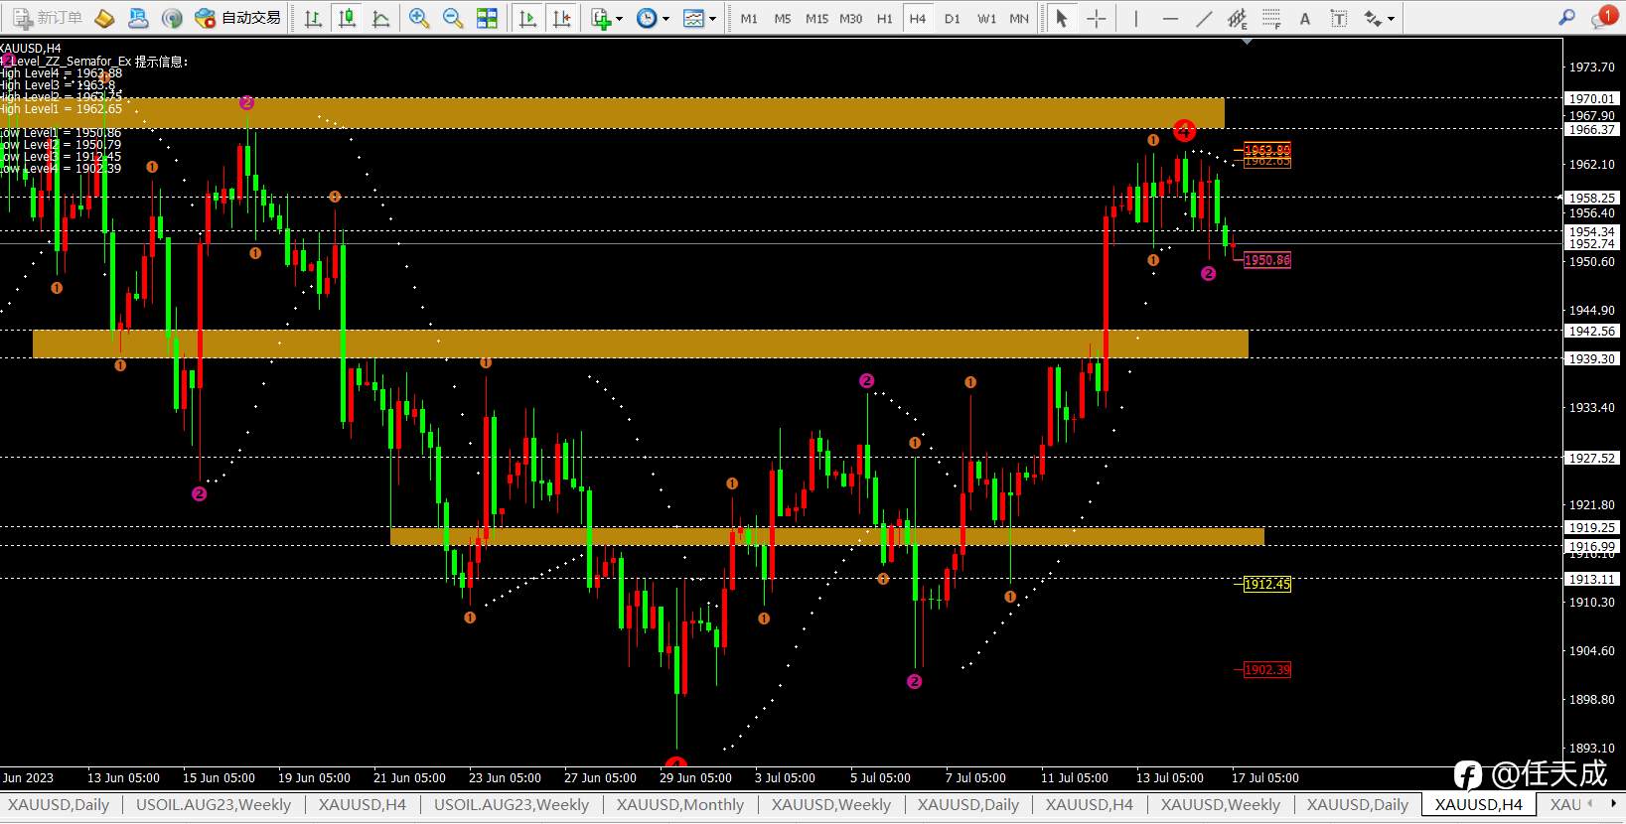Click the clock periods icon
This screenshot has height=824, width=1626.
point(647,18)
